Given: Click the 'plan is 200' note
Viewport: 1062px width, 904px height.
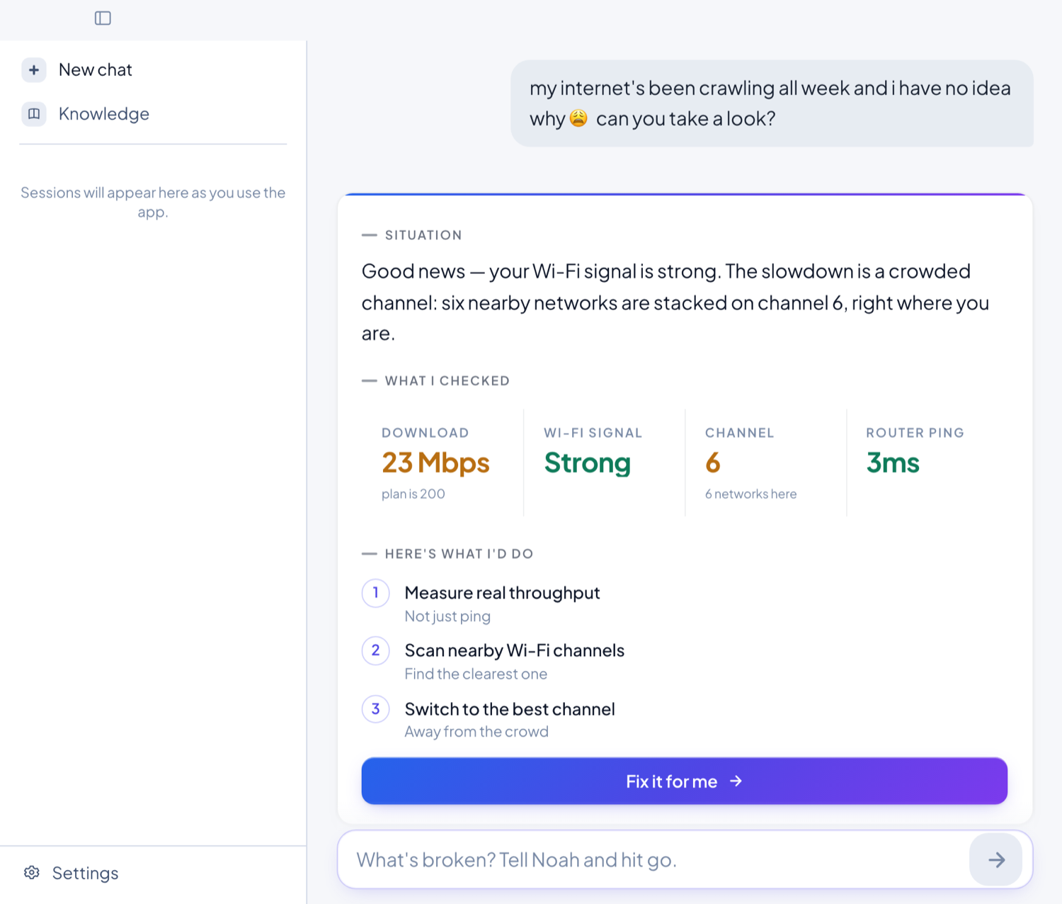Looking at the screenshot, I should click(x=413, y=494).
